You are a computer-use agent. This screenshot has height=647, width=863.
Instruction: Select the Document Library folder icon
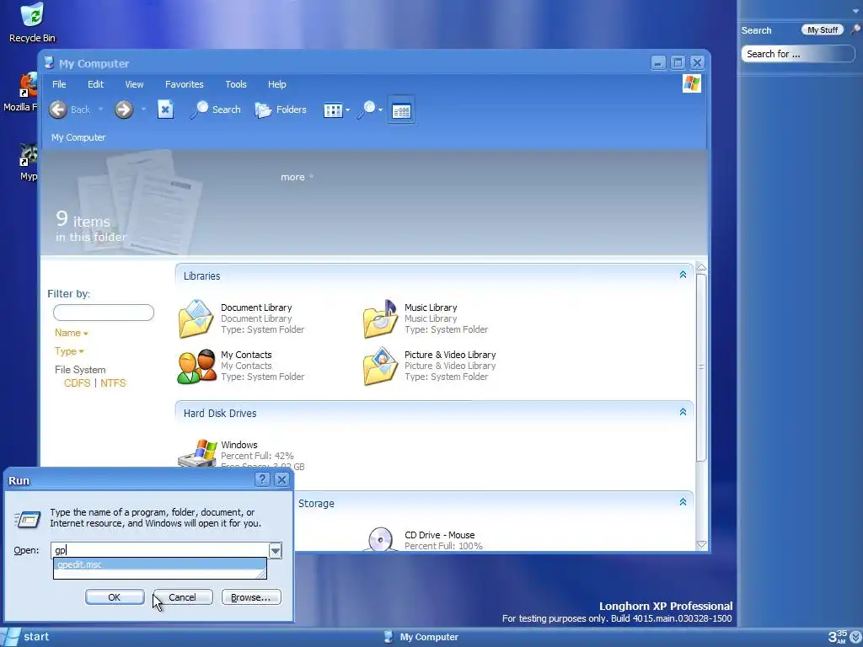pyautogui.click(x=196, y=318)
